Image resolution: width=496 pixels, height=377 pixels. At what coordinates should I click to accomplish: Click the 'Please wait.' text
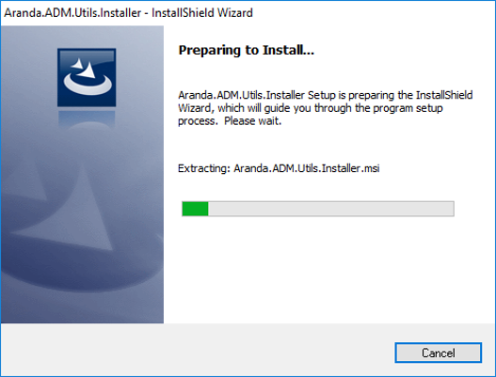point(253,121)
